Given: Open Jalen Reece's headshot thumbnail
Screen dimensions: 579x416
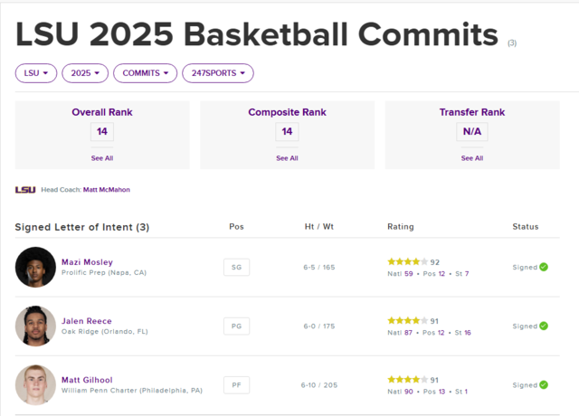Looking at the screenshot, I should [x=35, y=326].
